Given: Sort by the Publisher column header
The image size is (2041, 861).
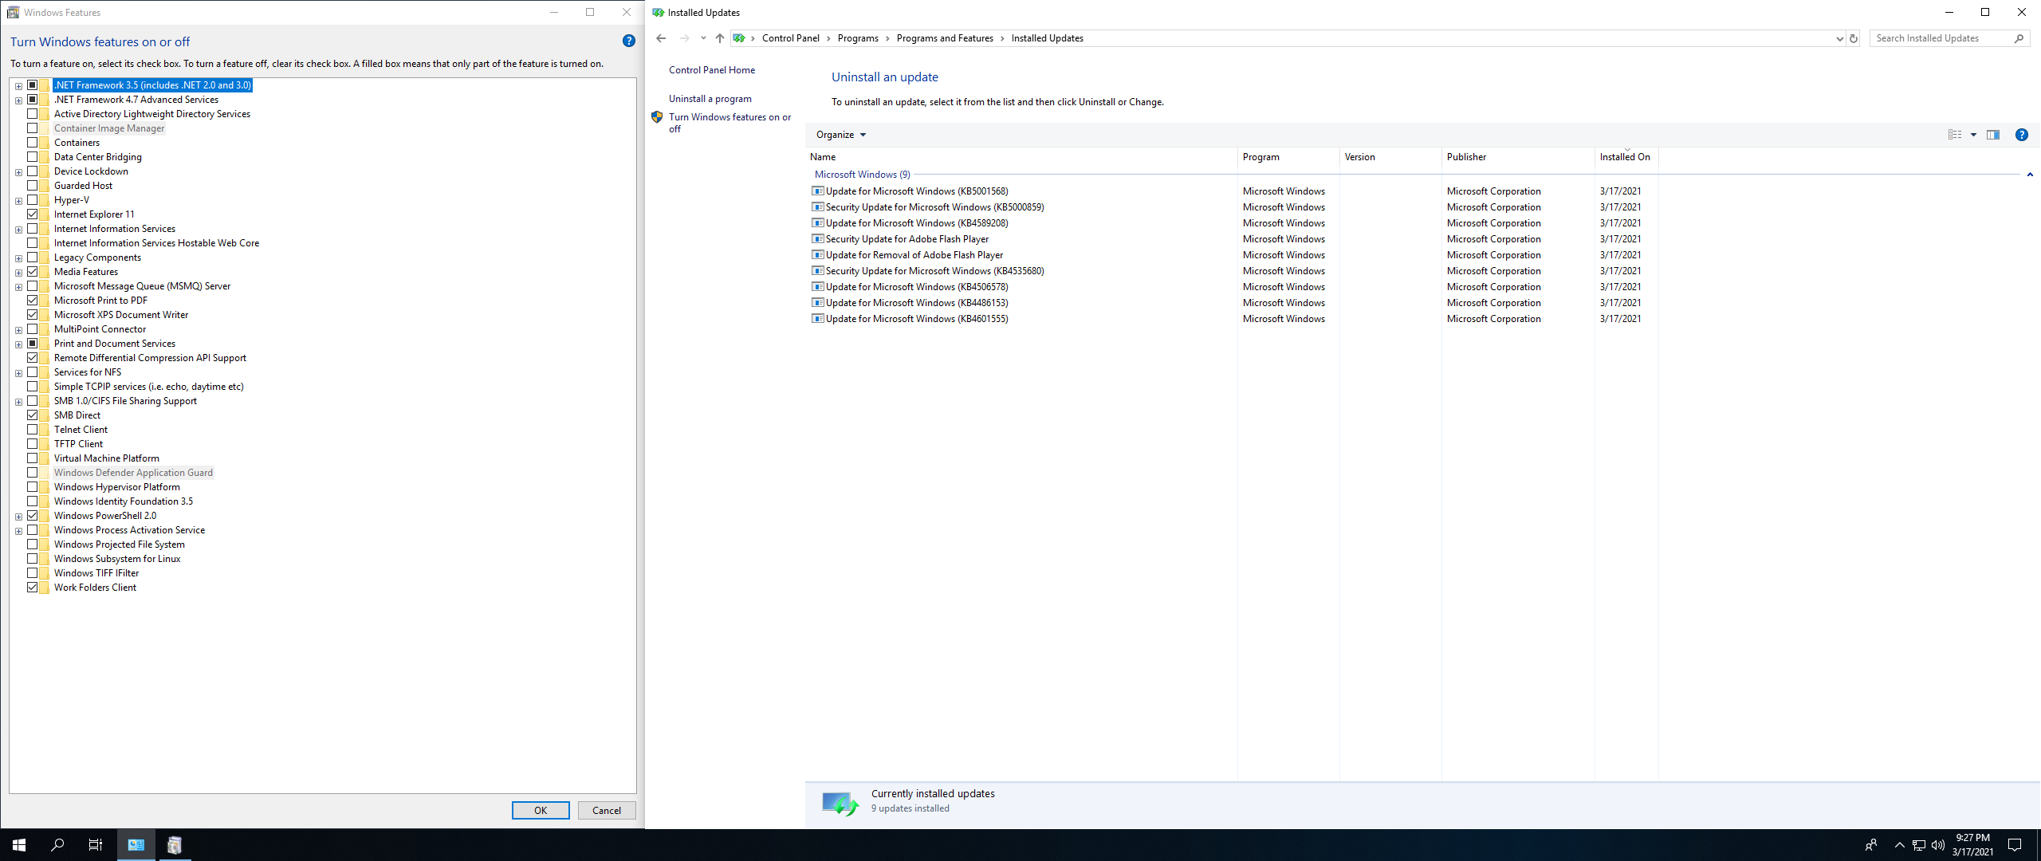Looking at the screenshot, I should pos(1518,157).
